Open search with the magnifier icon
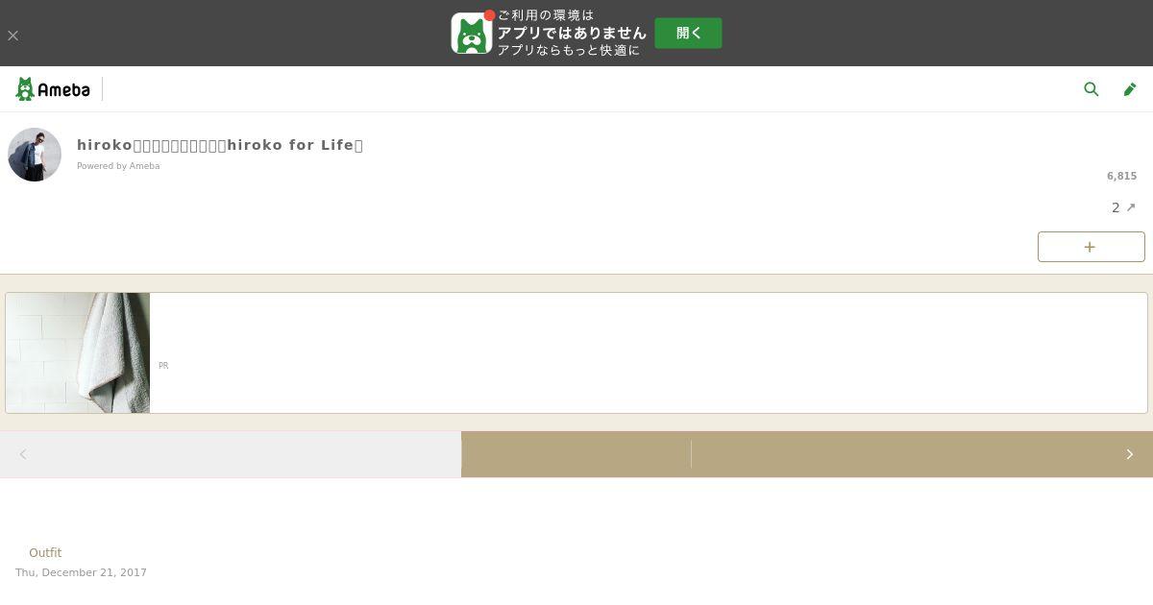The image size is (1153, 605). click(x=1091, y=89)
